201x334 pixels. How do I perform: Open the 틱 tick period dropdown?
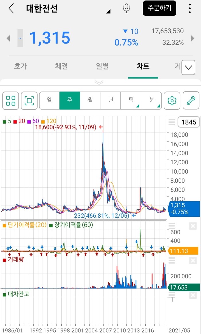pos(131,101)
